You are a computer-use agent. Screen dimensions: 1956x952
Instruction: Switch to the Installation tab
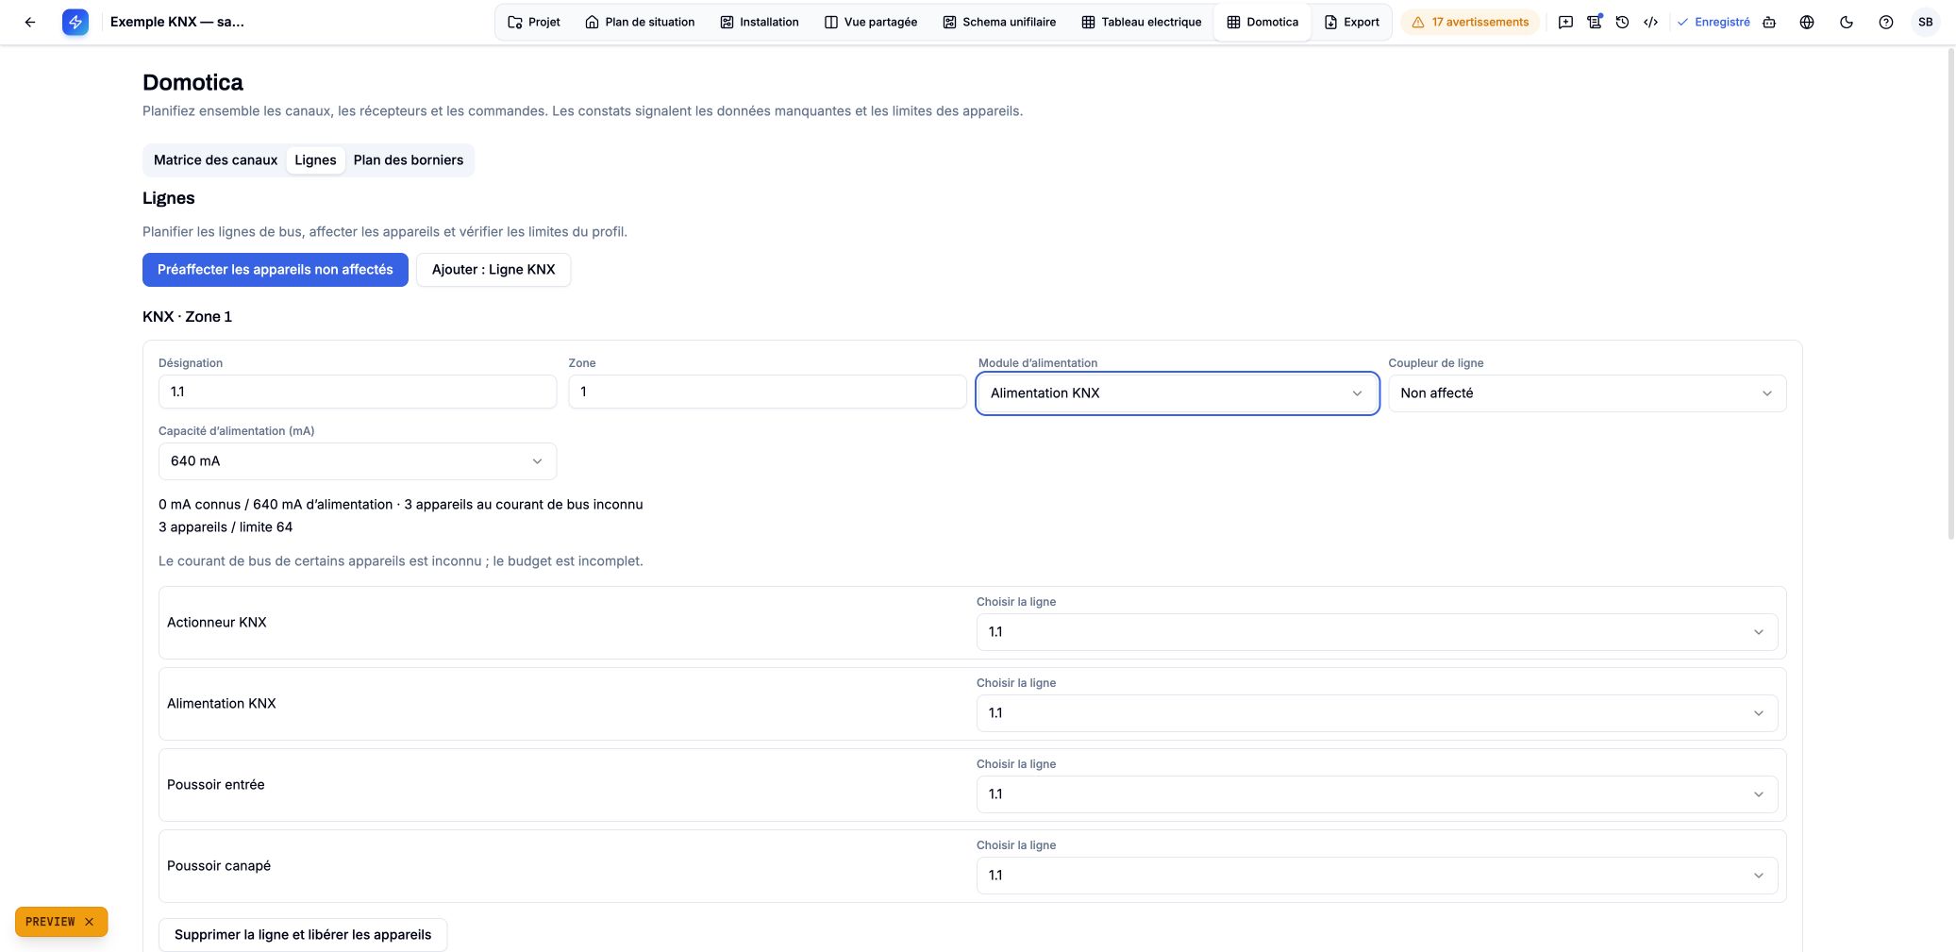coord(760,22)
